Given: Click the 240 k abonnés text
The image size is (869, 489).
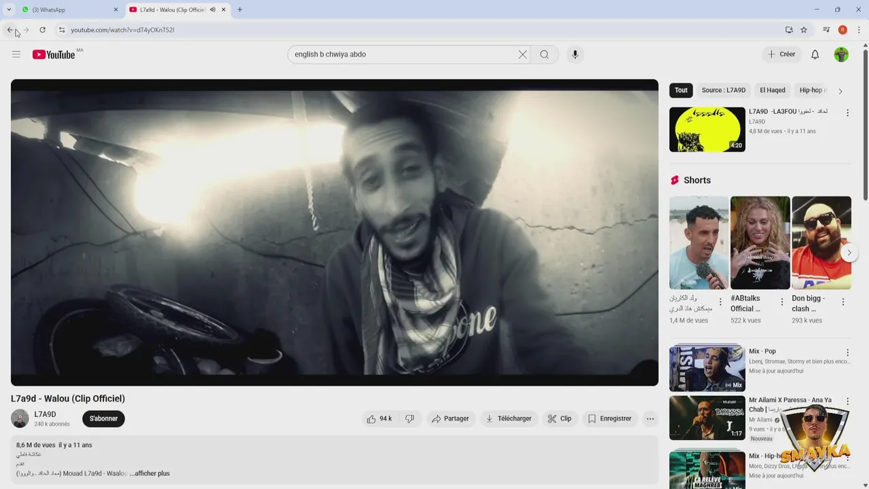Looking at the screenshot, I should click(x=52, y=424).
